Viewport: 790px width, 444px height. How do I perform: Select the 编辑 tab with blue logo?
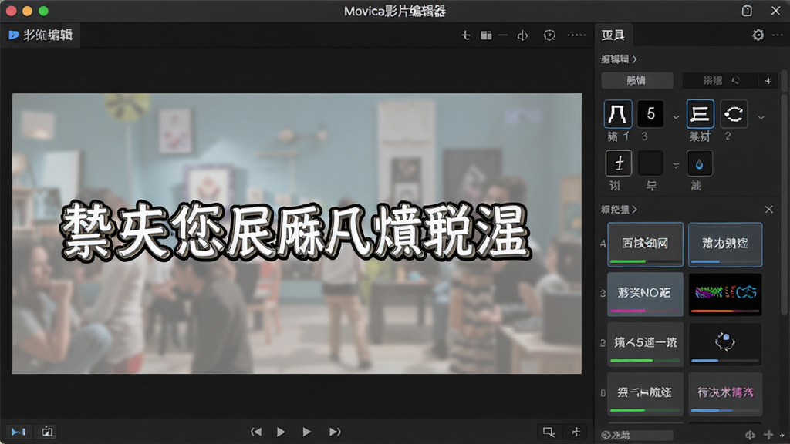tap(40, 35)
